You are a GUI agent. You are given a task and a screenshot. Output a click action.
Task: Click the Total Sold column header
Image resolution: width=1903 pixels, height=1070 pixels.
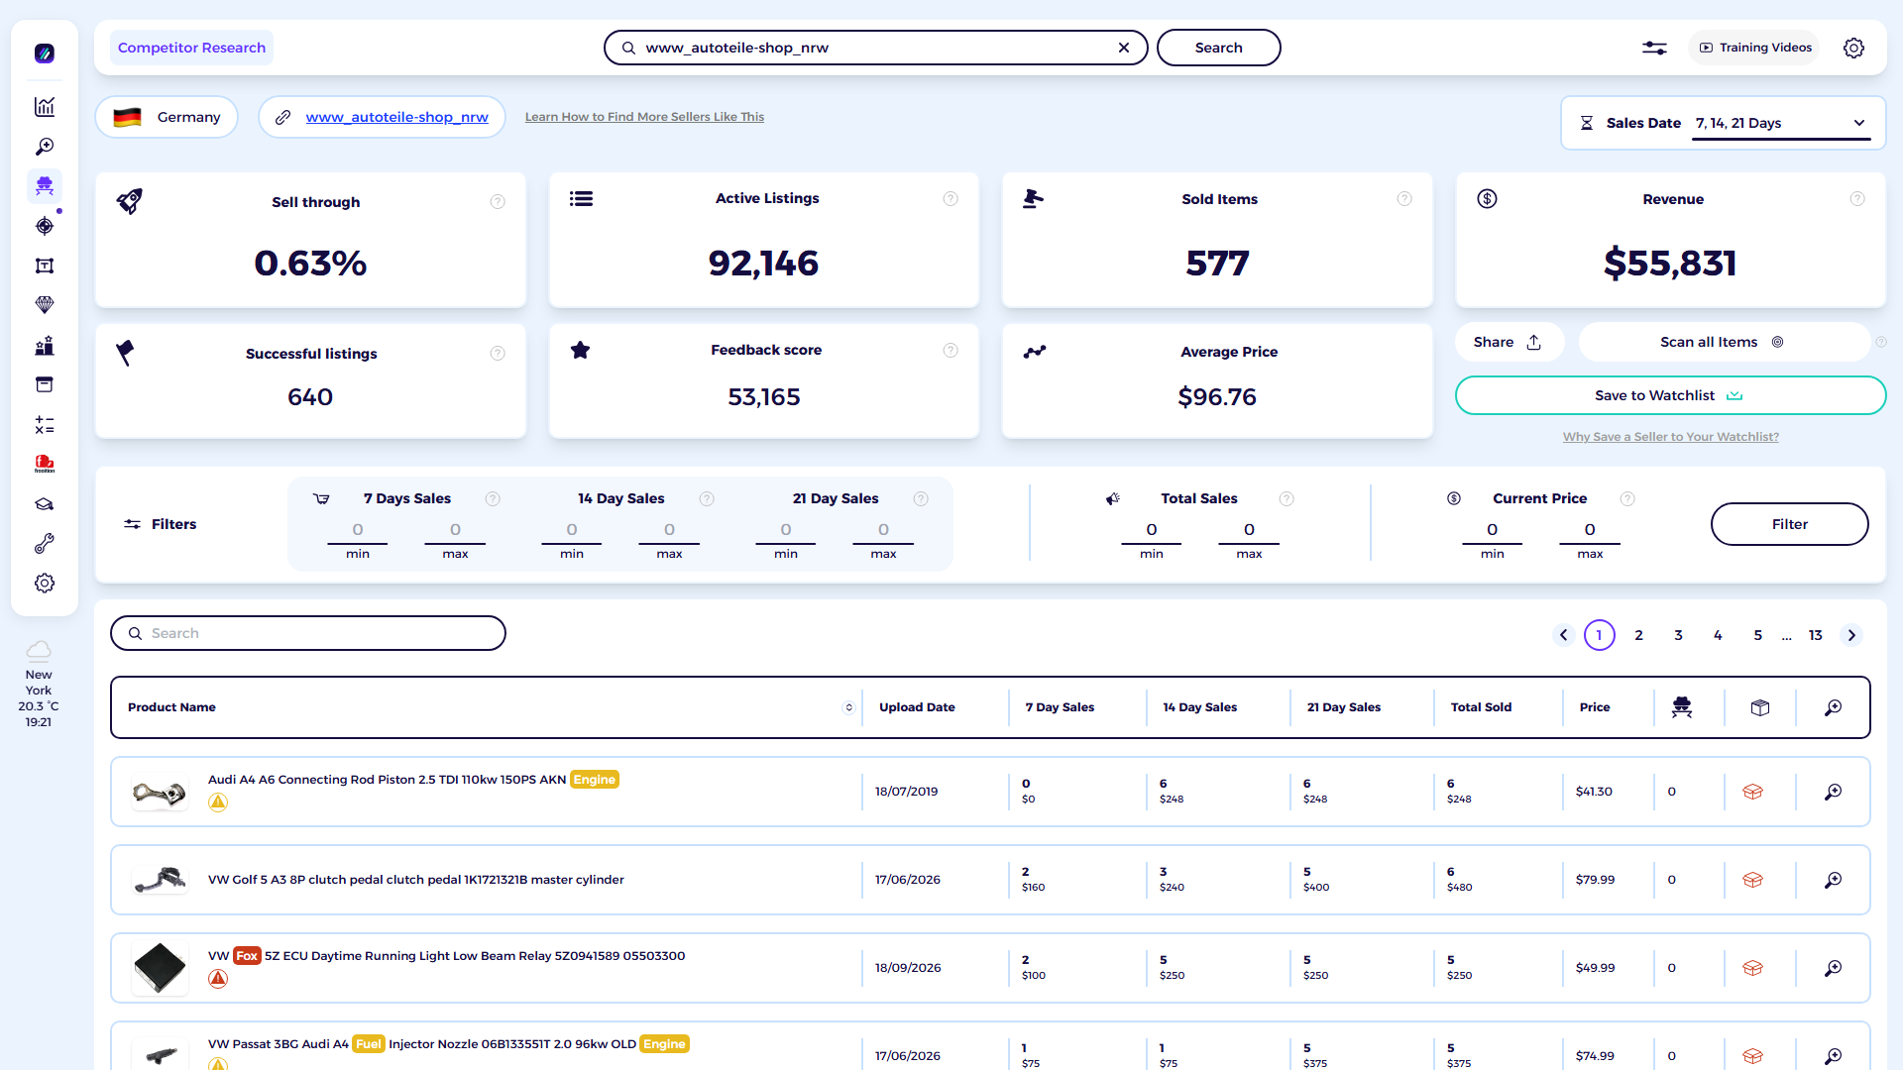(1481, 707)
